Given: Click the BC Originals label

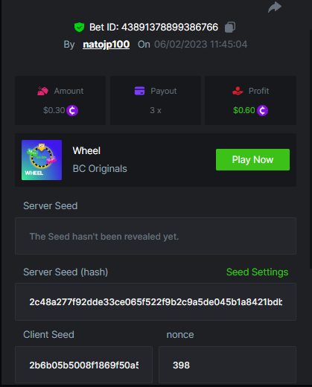Looking at the screenshot, I should click(x=100, y=169).
